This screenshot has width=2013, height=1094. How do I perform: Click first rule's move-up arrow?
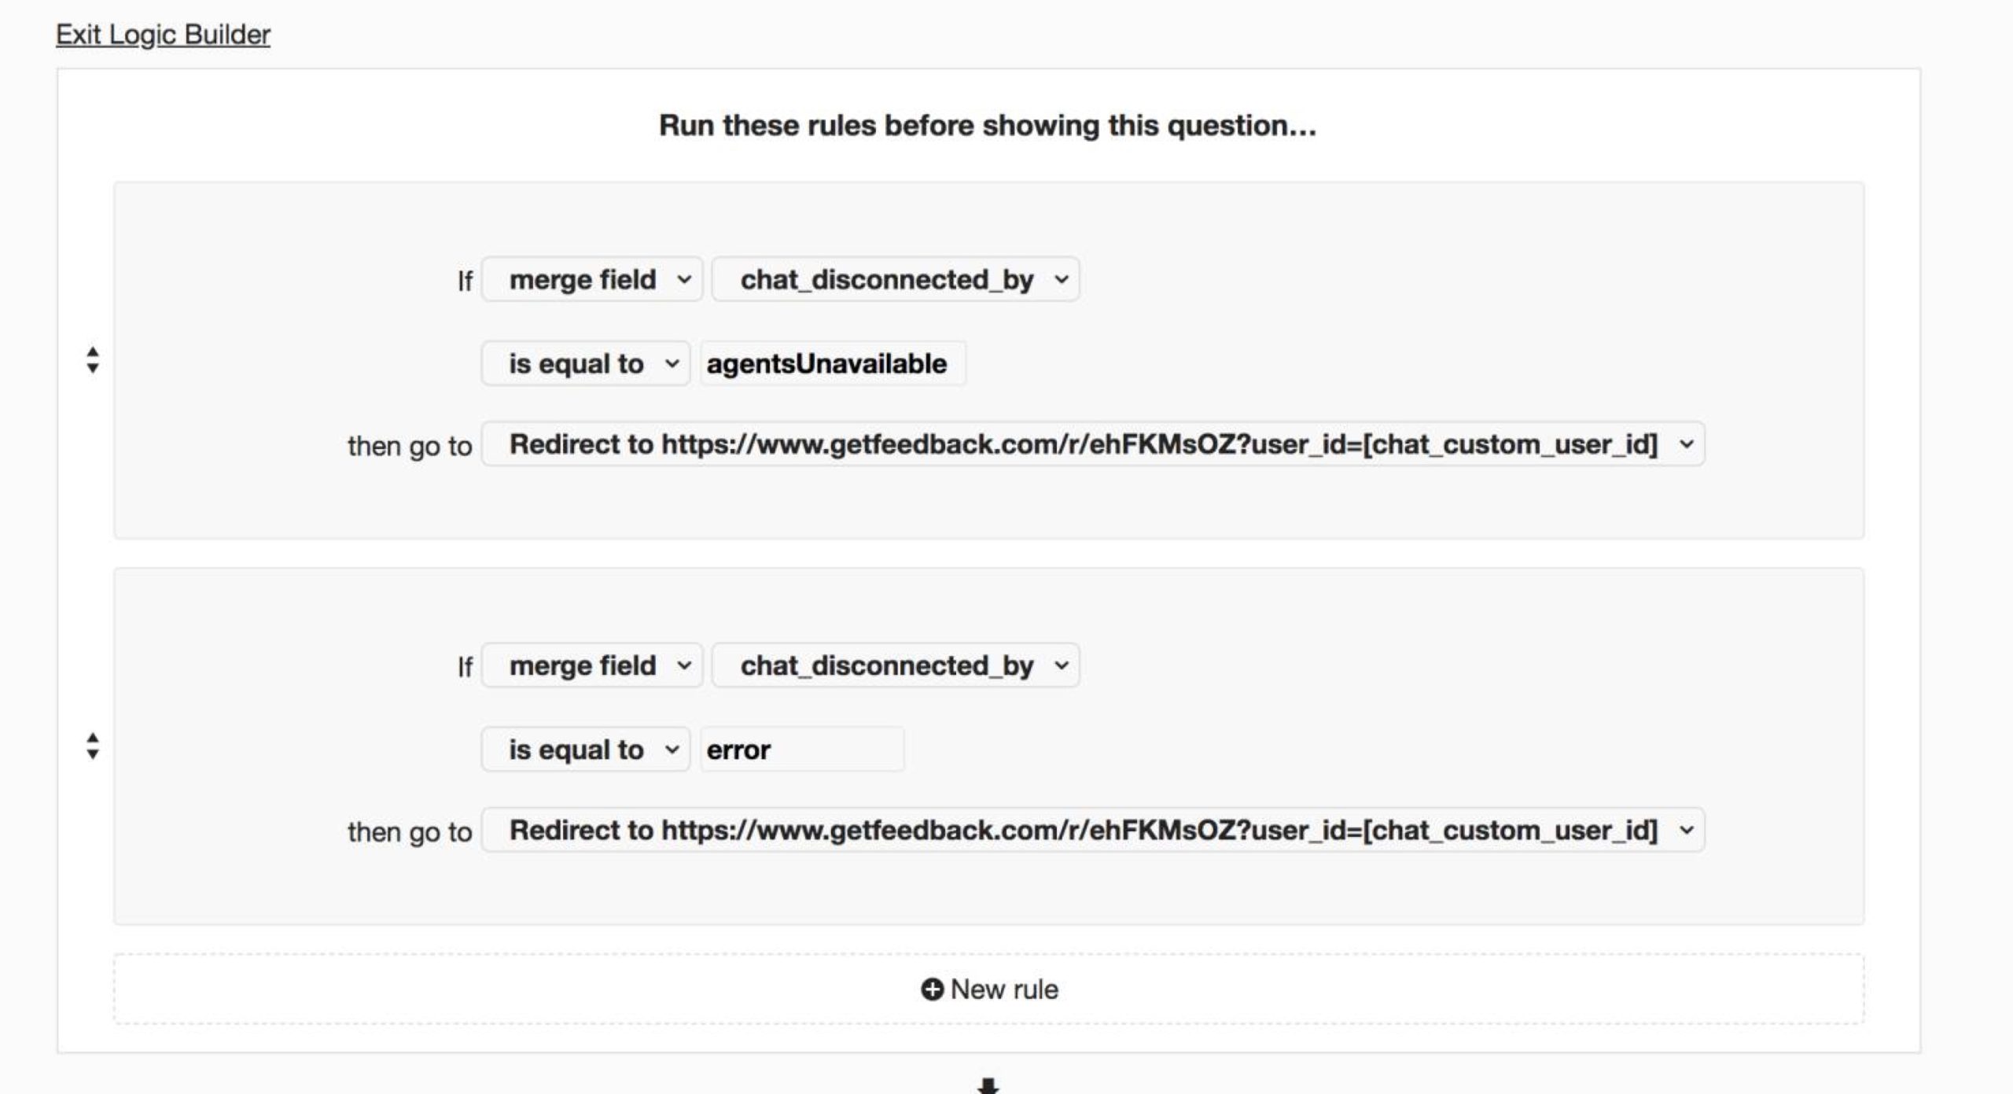pyautogui.click(x=93, y=351)
